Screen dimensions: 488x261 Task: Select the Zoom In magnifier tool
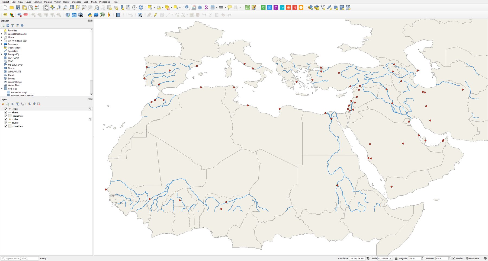coord(59,8)
